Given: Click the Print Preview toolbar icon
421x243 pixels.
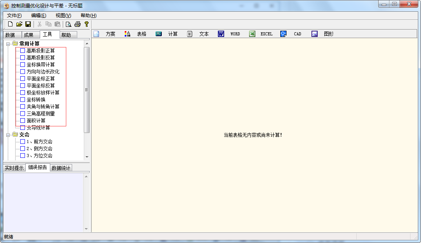Looking at the screenshot, I should click(69, 24).
